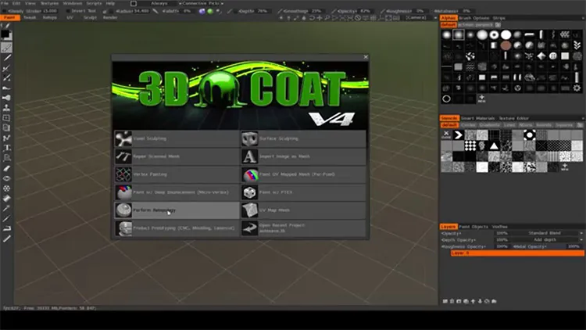
Task: Close stencil using the X icon
Action: (446, 135)
